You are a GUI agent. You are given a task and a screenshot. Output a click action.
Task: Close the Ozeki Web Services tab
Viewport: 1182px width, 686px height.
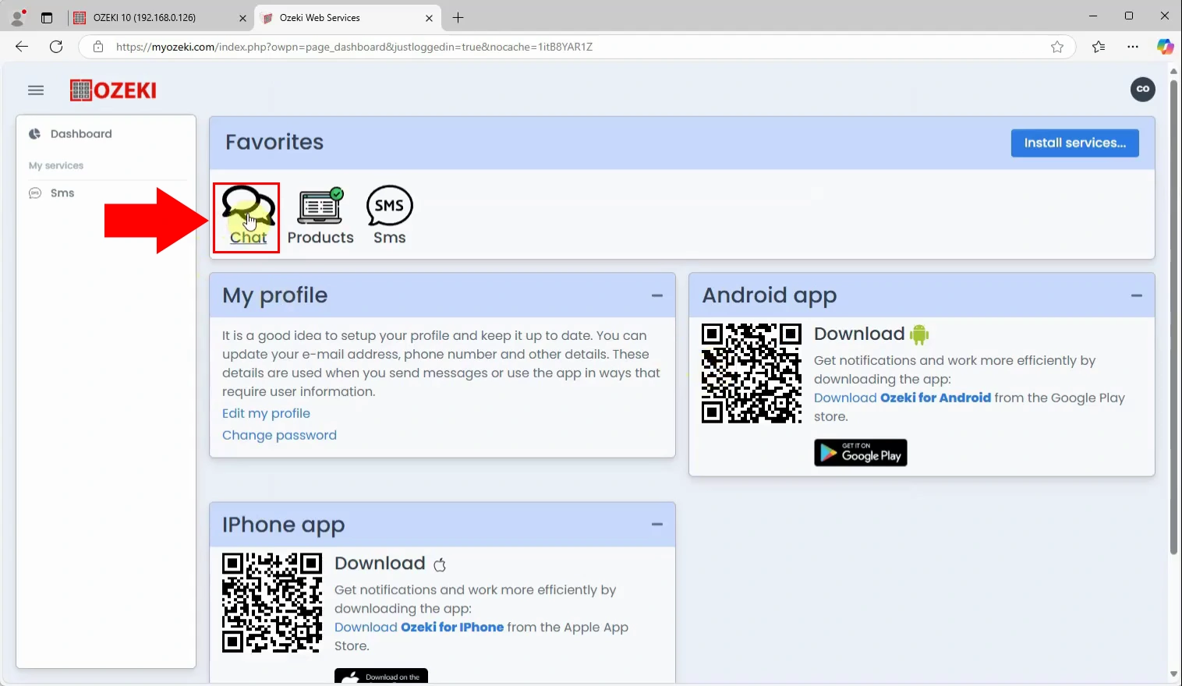(x=429, y=18)
